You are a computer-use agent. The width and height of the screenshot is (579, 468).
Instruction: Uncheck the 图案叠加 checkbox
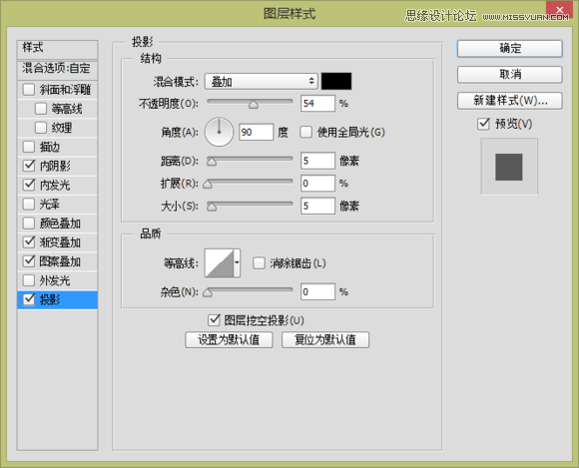29,261
